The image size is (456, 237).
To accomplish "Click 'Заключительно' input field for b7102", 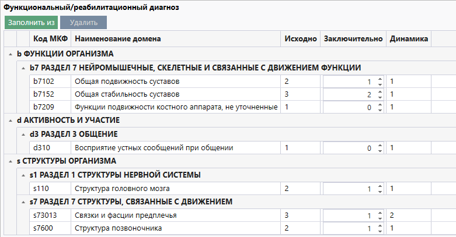I will pos(347,82).
